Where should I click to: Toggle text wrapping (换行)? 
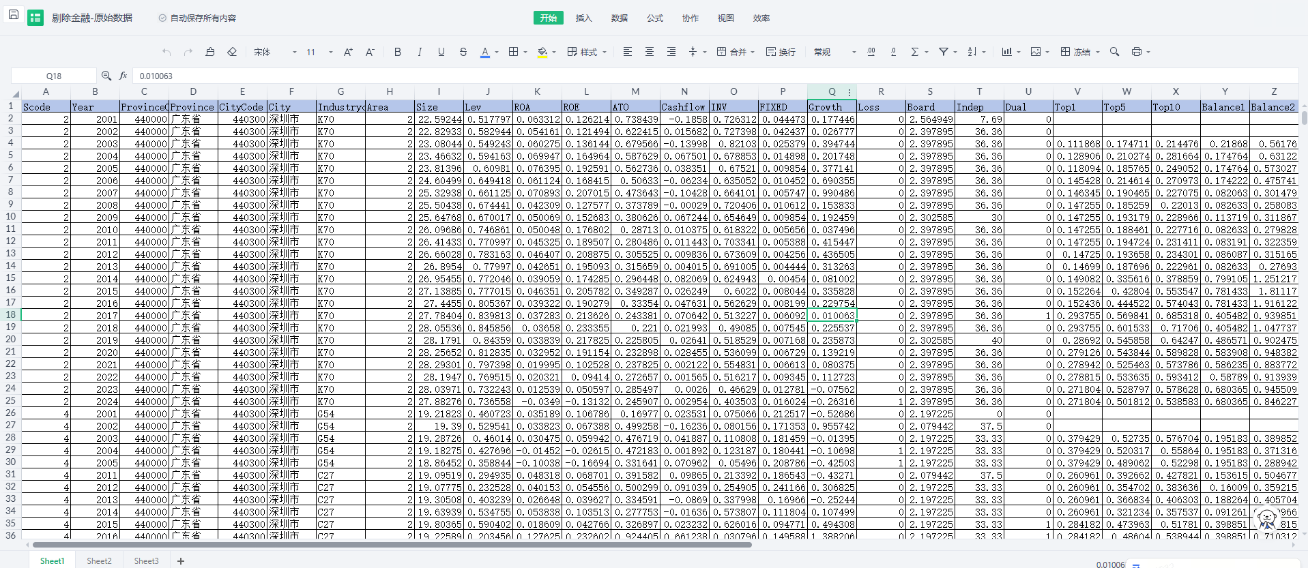(781, 52)
